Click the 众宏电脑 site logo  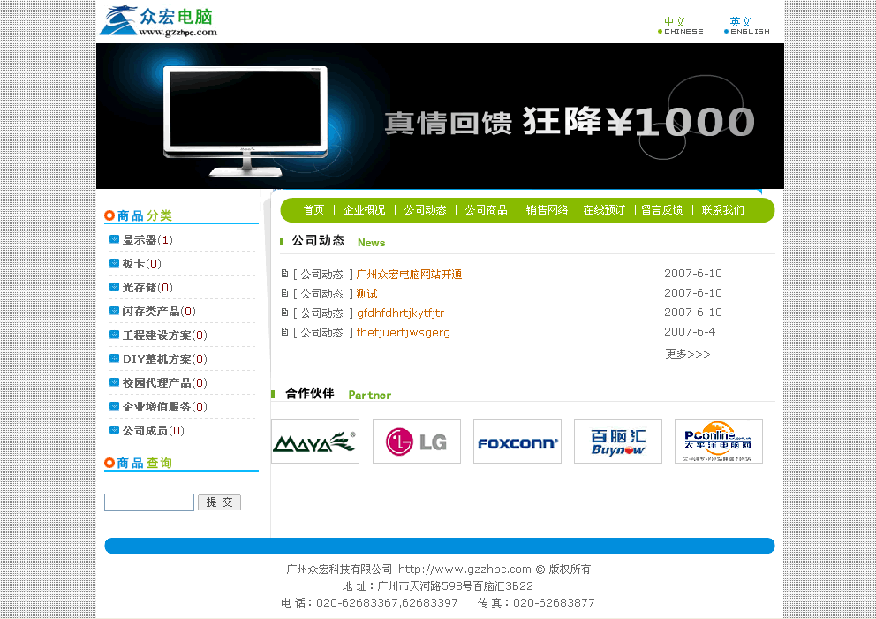click(158, 21)
